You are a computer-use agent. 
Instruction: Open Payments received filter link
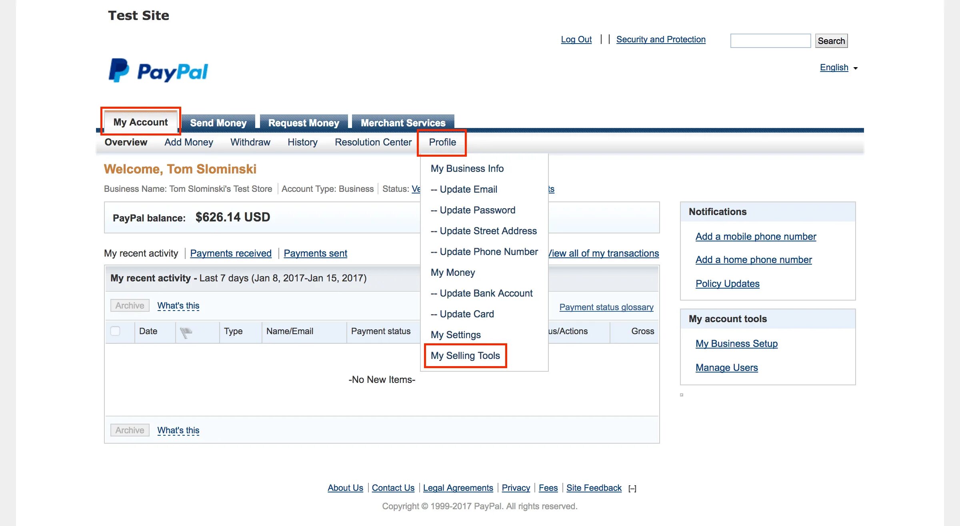click(x=231, y=253)
